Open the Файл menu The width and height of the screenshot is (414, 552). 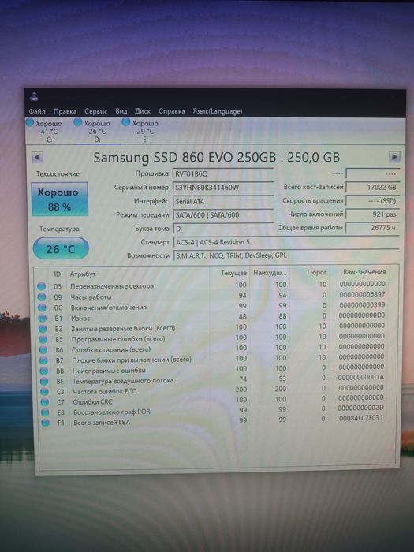pos(37,111)
